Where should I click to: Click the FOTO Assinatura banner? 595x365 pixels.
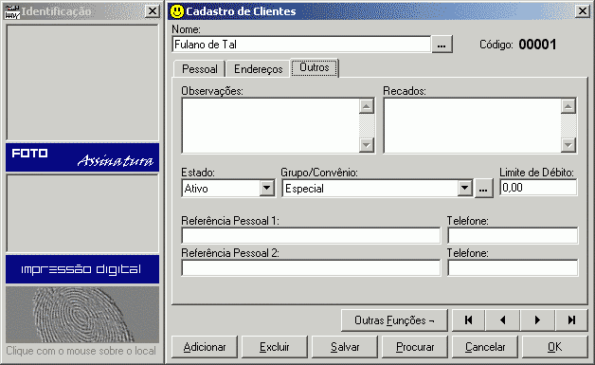coord(82,157)
